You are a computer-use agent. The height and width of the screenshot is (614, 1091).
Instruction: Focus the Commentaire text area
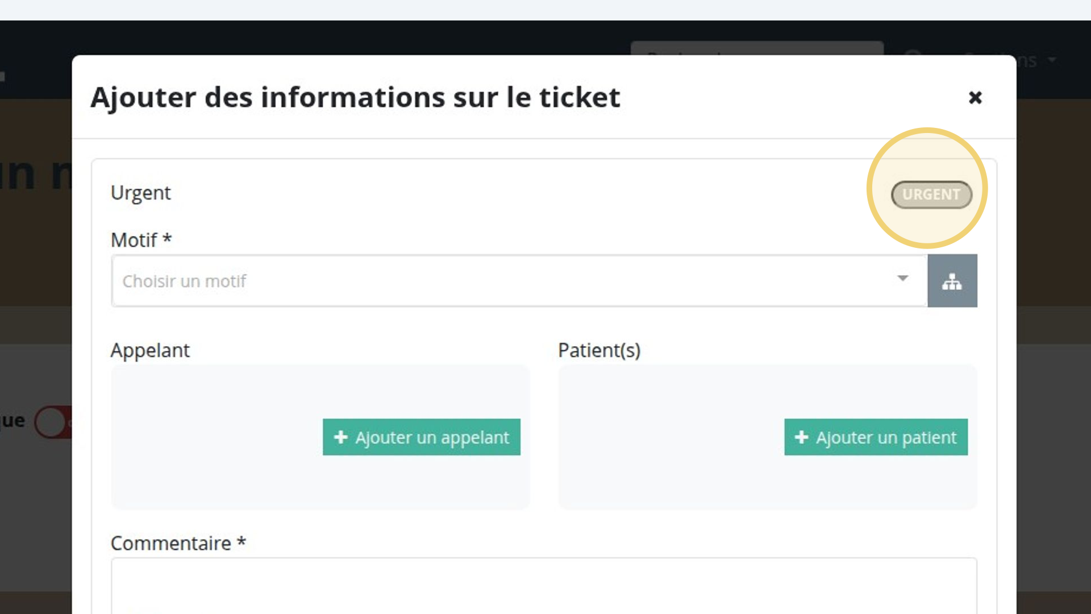pyautogui.click(x=544, y=586)
